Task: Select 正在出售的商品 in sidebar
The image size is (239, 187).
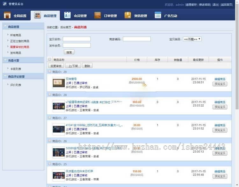Action: [19, 41]
